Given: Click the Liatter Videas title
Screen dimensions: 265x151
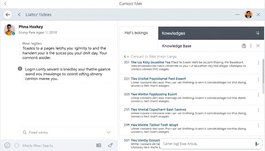Looking at the screenshot, I should 38,15.
